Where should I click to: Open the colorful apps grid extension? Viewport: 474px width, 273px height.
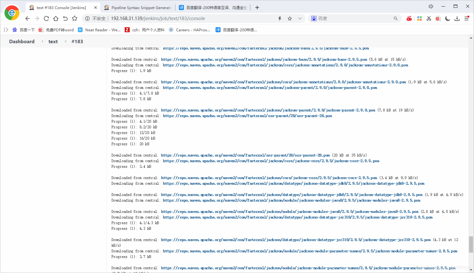pos(419,18)
